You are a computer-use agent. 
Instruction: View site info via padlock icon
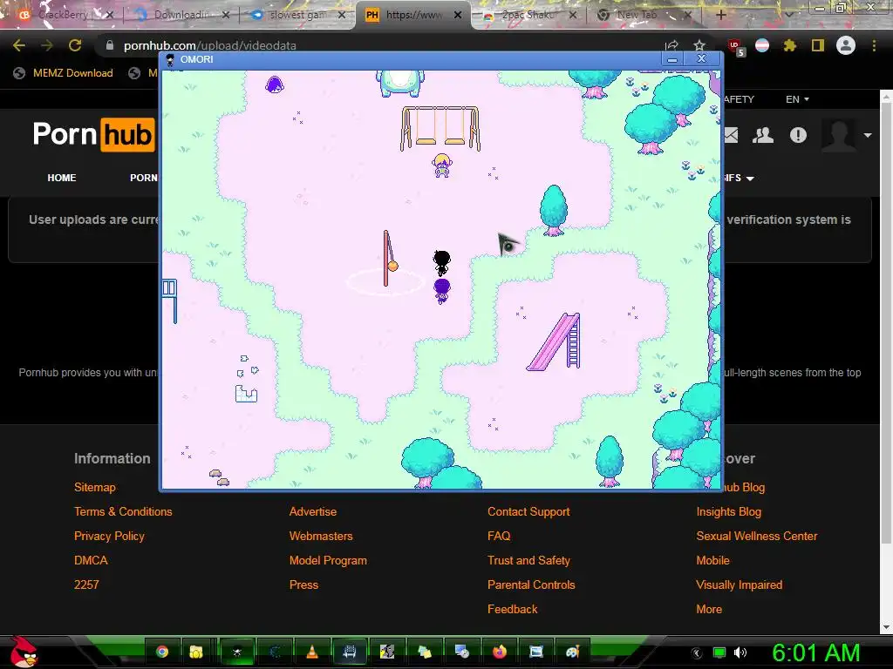[110, 45]
